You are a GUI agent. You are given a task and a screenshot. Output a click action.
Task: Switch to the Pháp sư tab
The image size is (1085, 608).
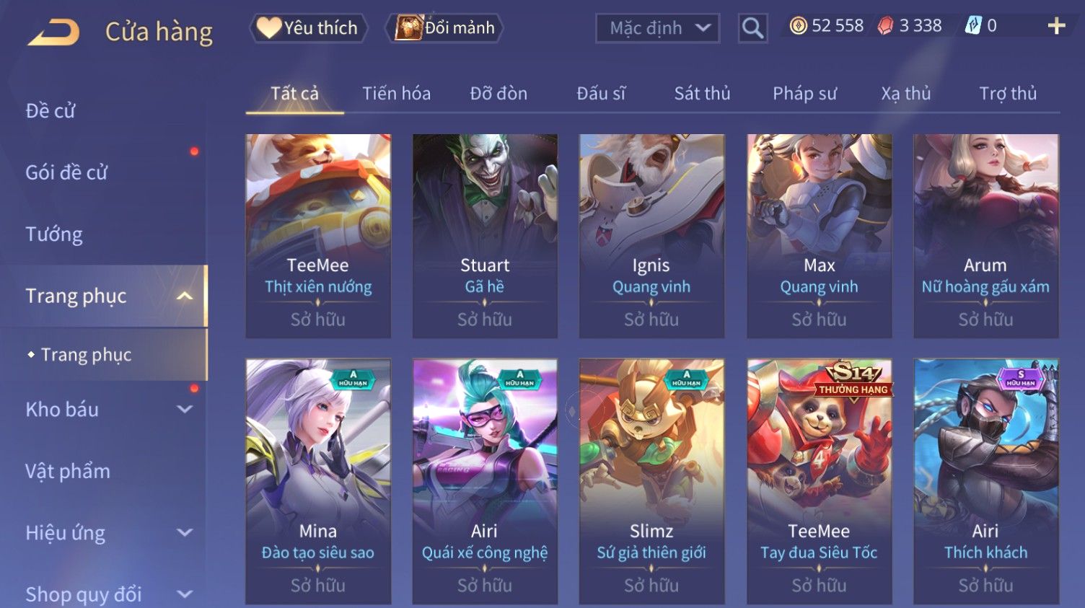click(x=804, y=94)
